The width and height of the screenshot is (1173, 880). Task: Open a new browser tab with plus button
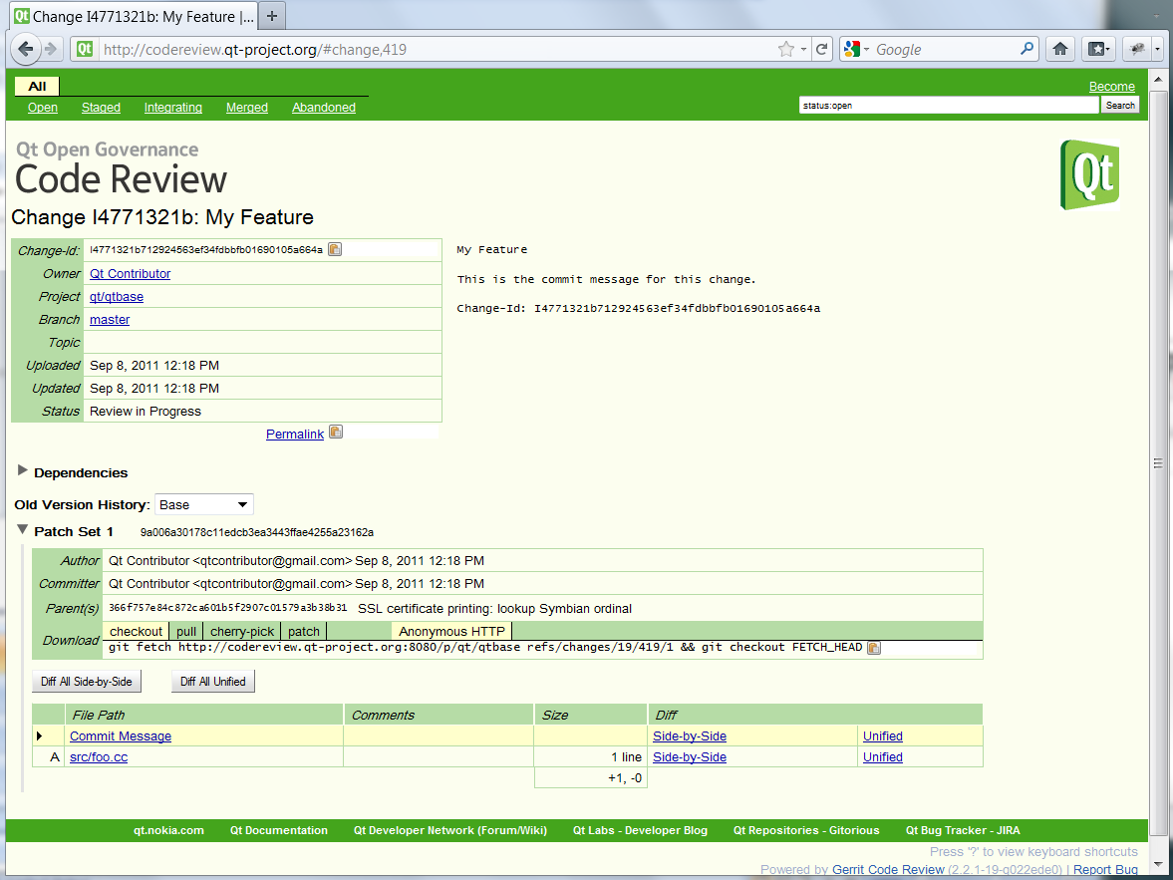[x=271, y=16]
